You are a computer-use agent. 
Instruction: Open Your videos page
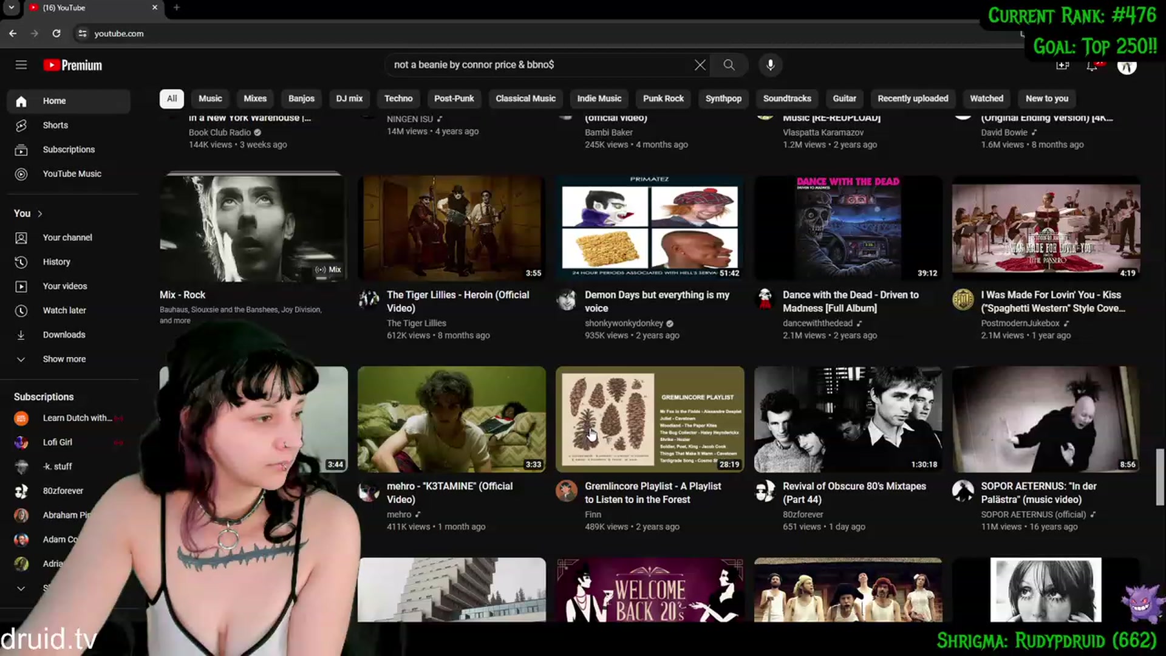coord(69,286)
